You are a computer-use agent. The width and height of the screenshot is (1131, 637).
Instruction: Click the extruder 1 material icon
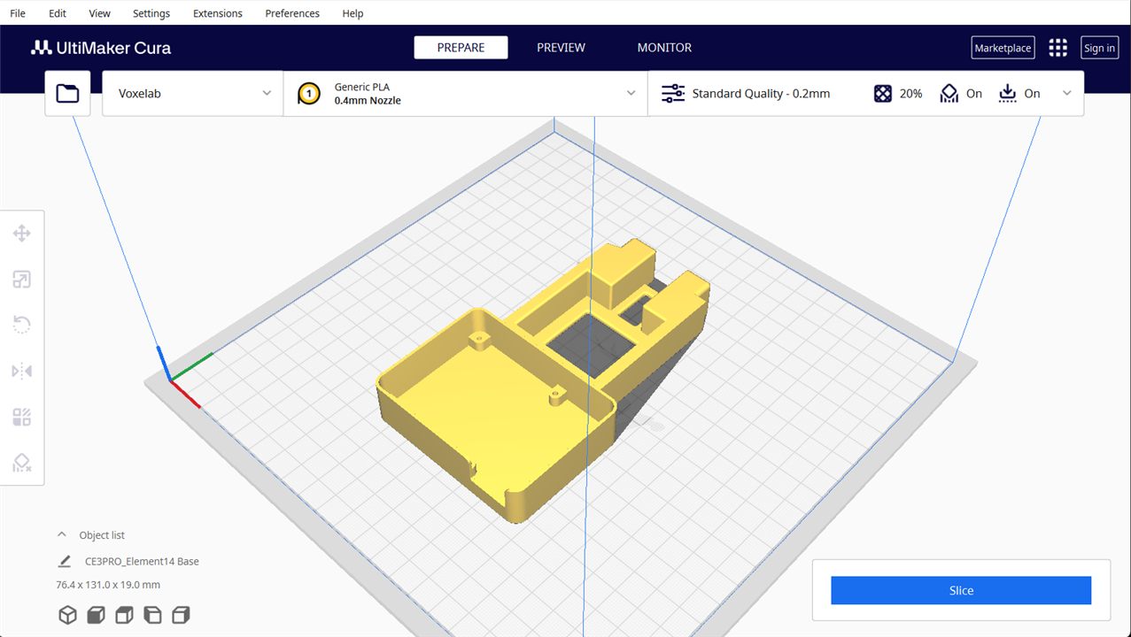[308, 93]
